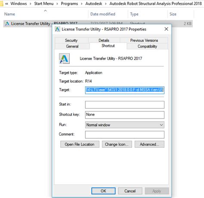The image size is (204, 198).
Task: Switch to the Details tab
Action: click(x=104, y=40)
